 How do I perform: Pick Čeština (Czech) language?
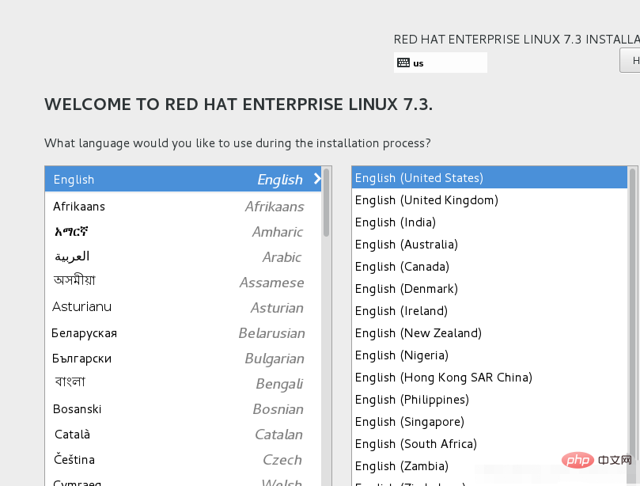tap(183, 459)
